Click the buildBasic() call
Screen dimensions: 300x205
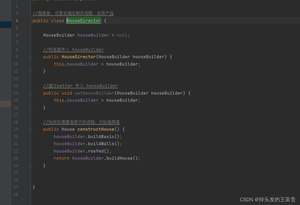pyautogui.click(x=104, y=137)
